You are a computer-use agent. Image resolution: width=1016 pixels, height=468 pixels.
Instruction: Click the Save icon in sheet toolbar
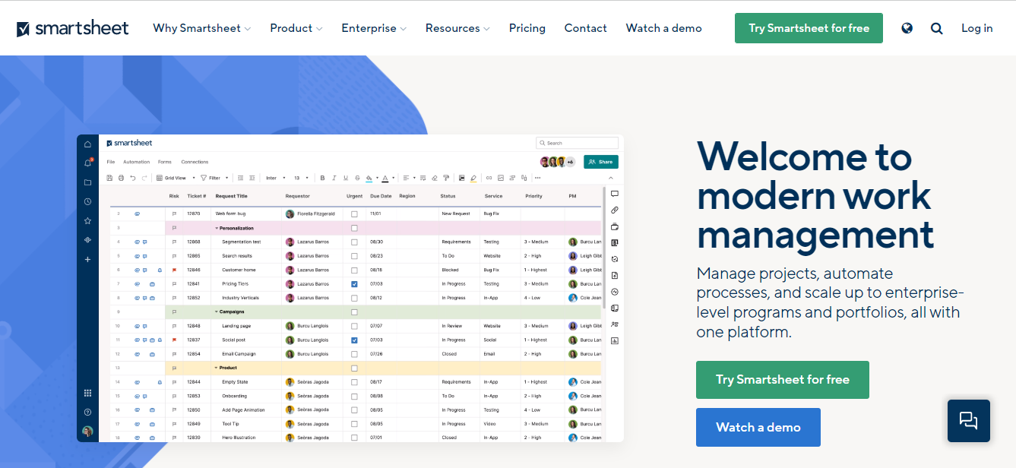coord(109,178)
